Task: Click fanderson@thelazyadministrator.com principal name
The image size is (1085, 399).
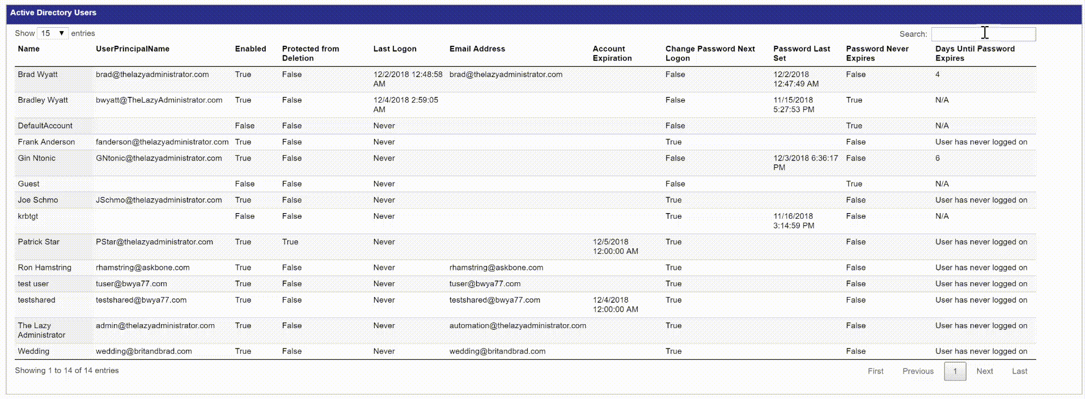Action: [162, 142]
